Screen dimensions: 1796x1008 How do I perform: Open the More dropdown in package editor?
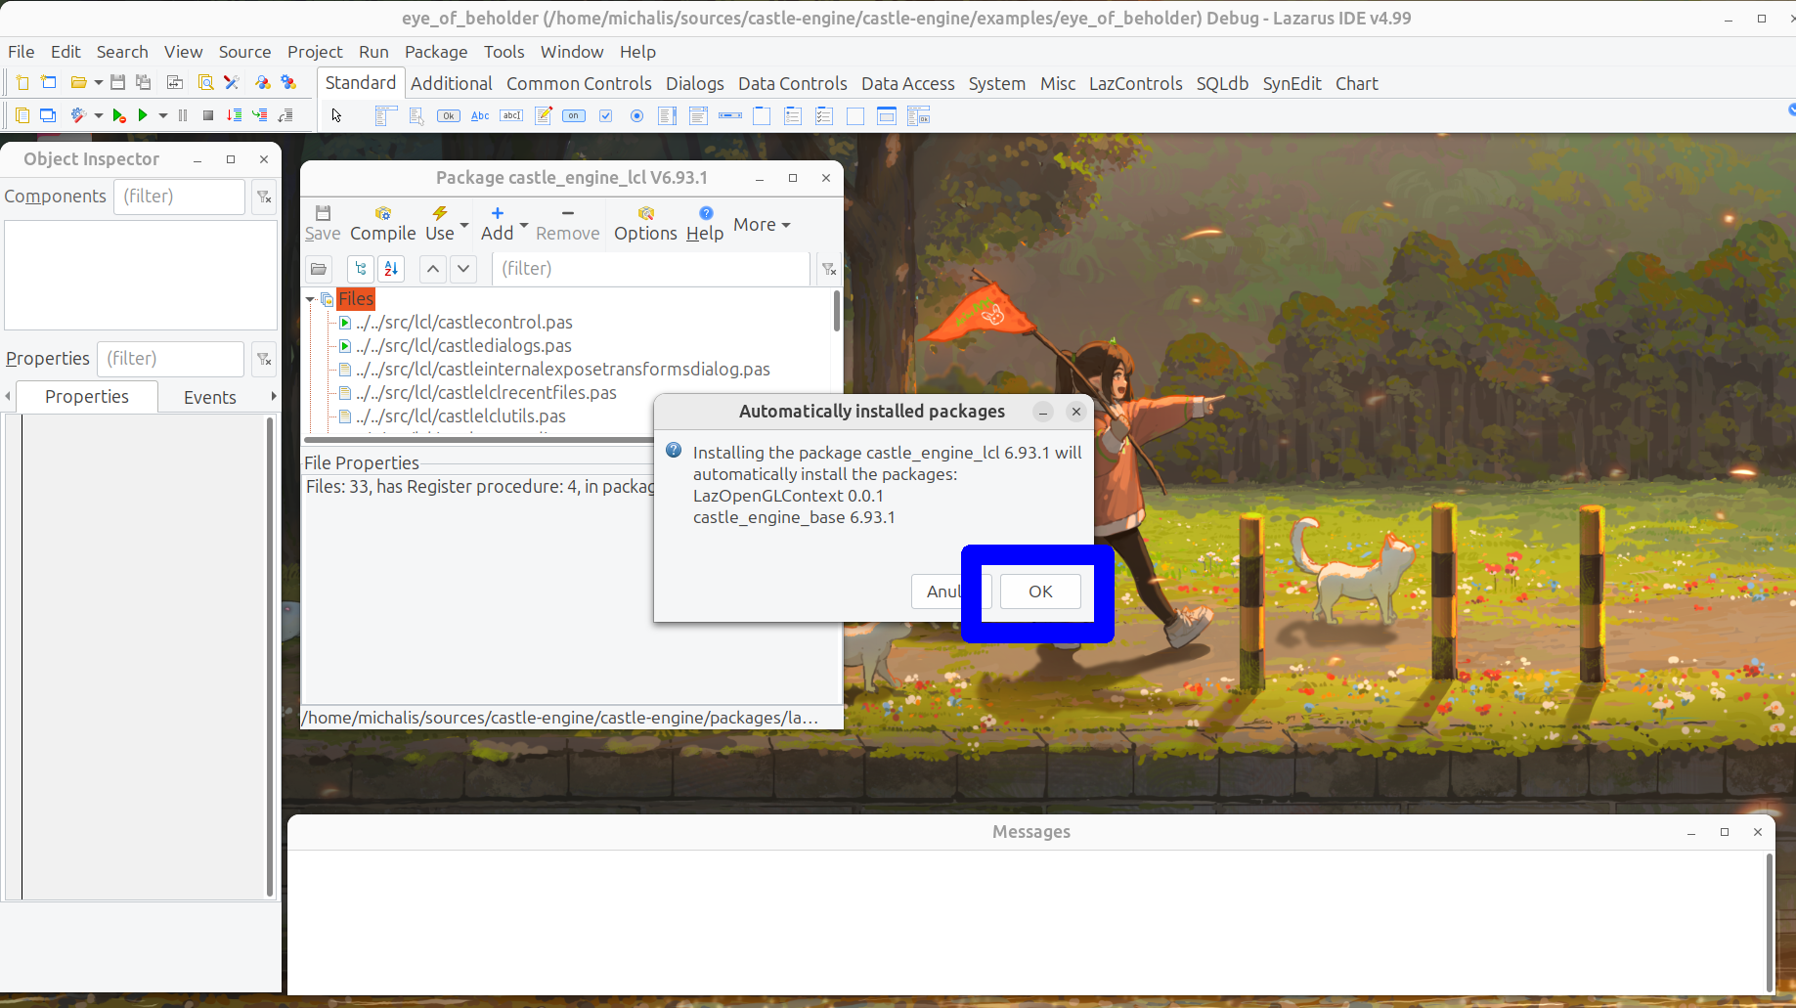click(x=762, y=225)
